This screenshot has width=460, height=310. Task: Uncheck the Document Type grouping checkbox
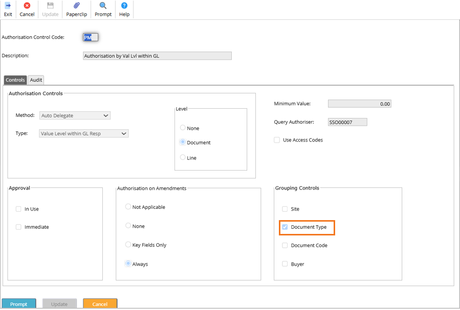(x=285, y=227)
